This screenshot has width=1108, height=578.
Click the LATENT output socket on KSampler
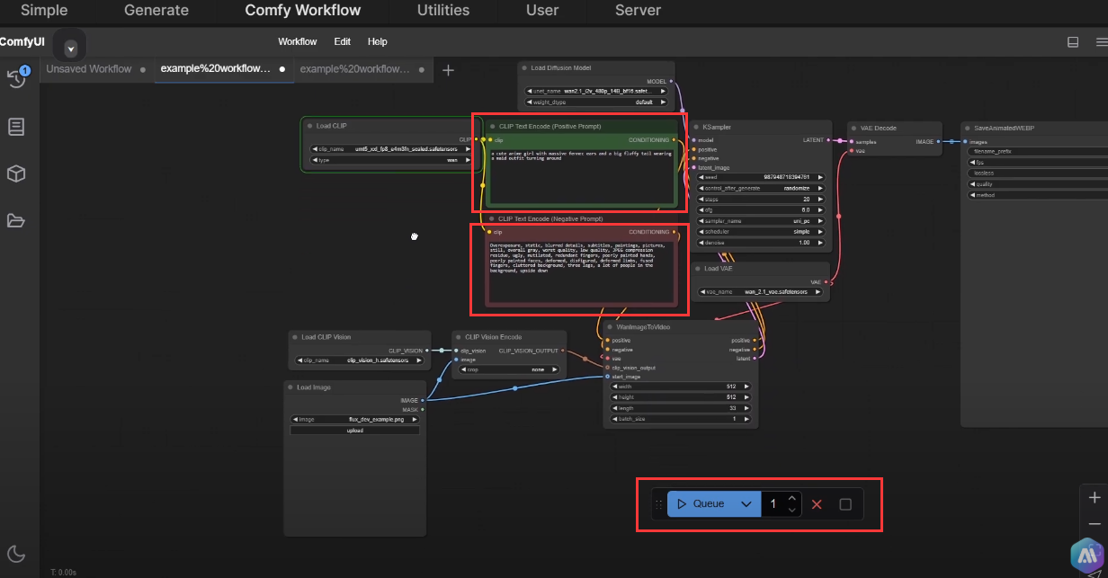pyautogui.click(x=827, y=140)
